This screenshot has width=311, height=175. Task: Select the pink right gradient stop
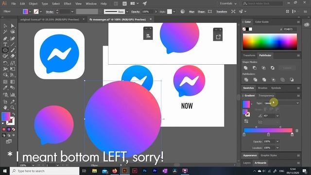coord(292,135)
